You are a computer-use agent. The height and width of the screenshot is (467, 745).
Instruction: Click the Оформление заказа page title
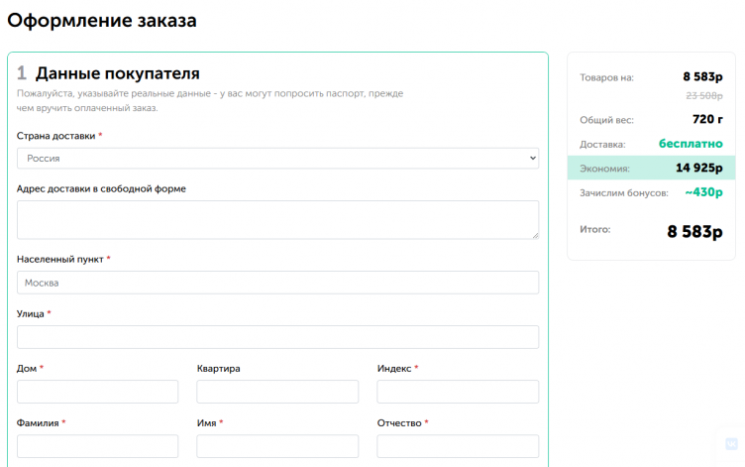[x=102, y=21]
